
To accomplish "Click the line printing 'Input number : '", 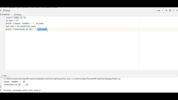I will click(x=25, y=23).
